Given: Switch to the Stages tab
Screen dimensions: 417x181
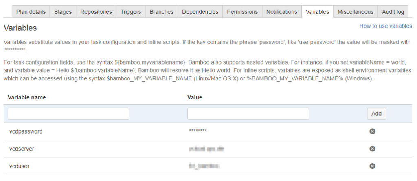Looking at the screenshot, I should (x=63, y=12).
